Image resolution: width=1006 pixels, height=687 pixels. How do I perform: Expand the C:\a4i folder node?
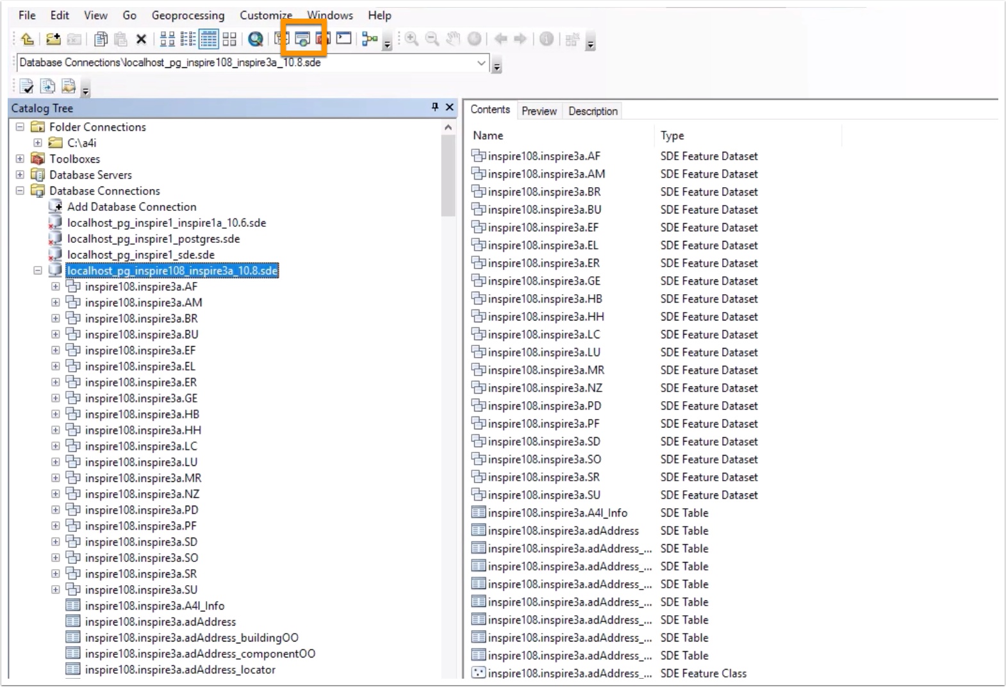pos(38,143)
